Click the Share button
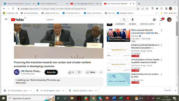 (91, 72)
